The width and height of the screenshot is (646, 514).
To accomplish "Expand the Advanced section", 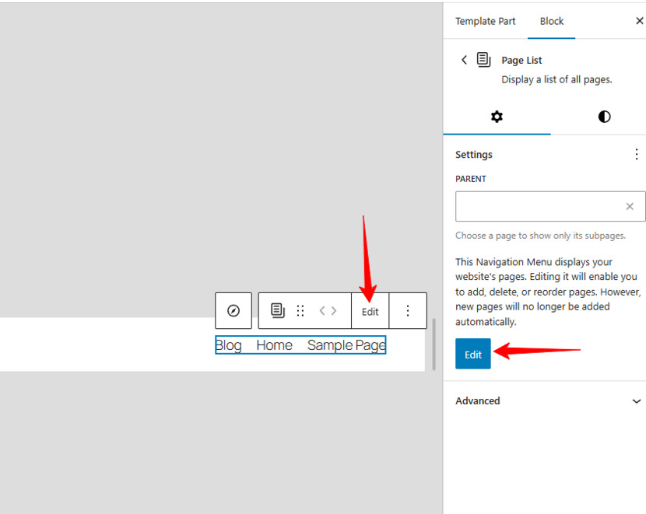I will 548,400.
